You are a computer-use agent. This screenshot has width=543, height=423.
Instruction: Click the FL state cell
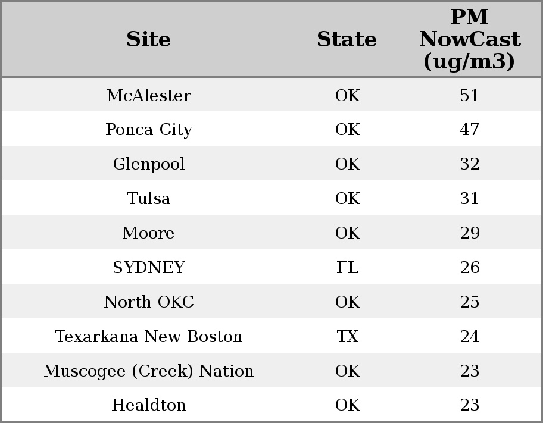tap(347, 267)
